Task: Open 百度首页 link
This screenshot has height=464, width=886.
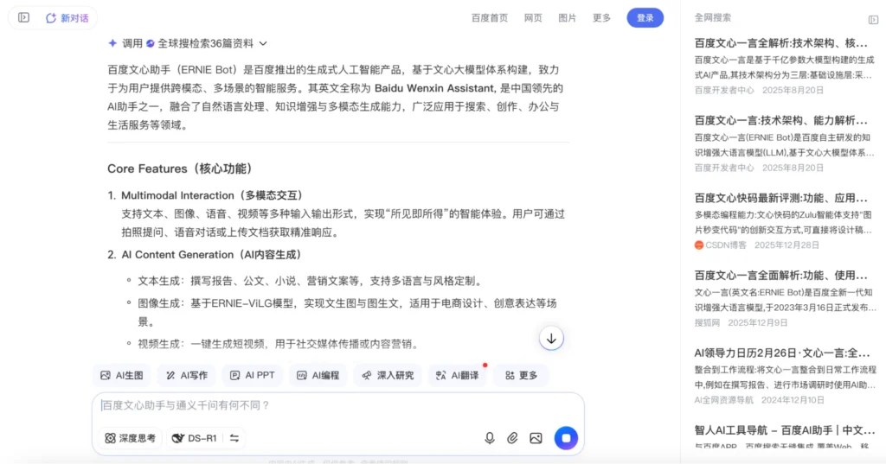Action: click(490, 18)
